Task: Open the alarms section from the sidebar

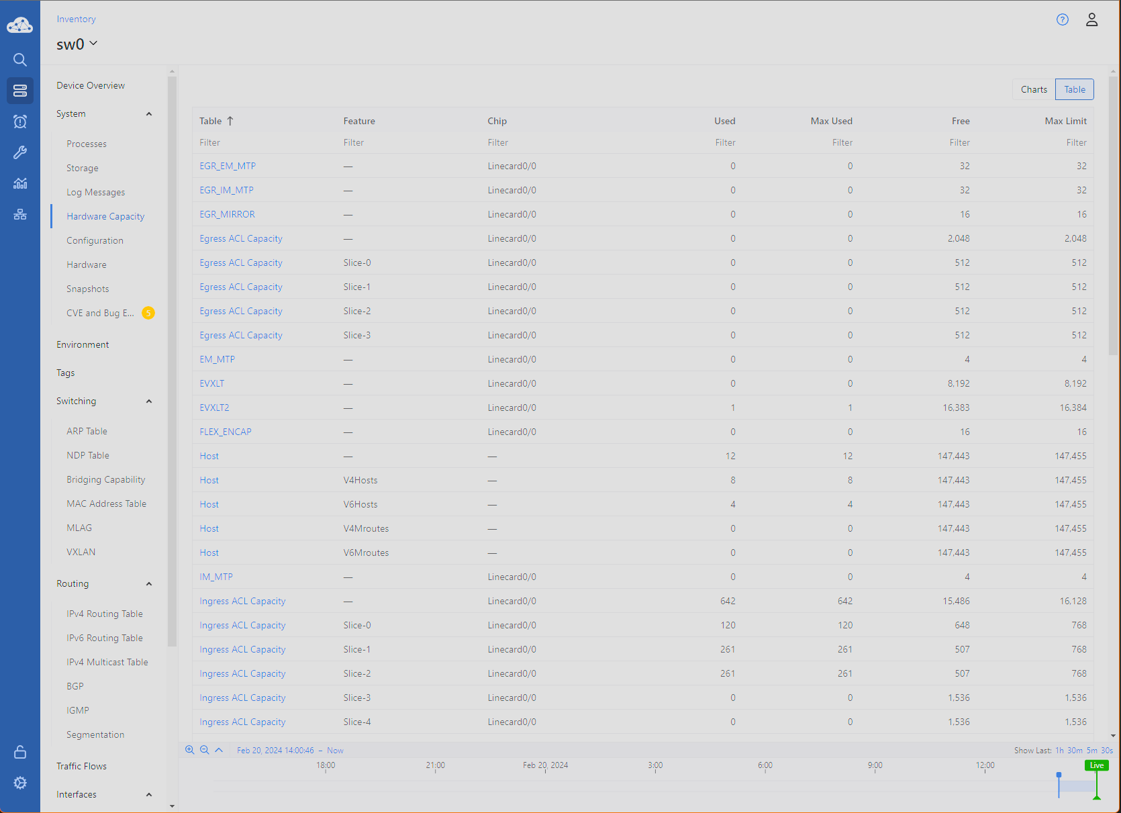Action: (x=20, y=122)
